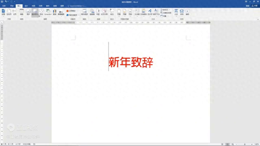This screenshot has width=260, height=146.
Task: Insert a Cover Page
Action: (x=3, y=12)
